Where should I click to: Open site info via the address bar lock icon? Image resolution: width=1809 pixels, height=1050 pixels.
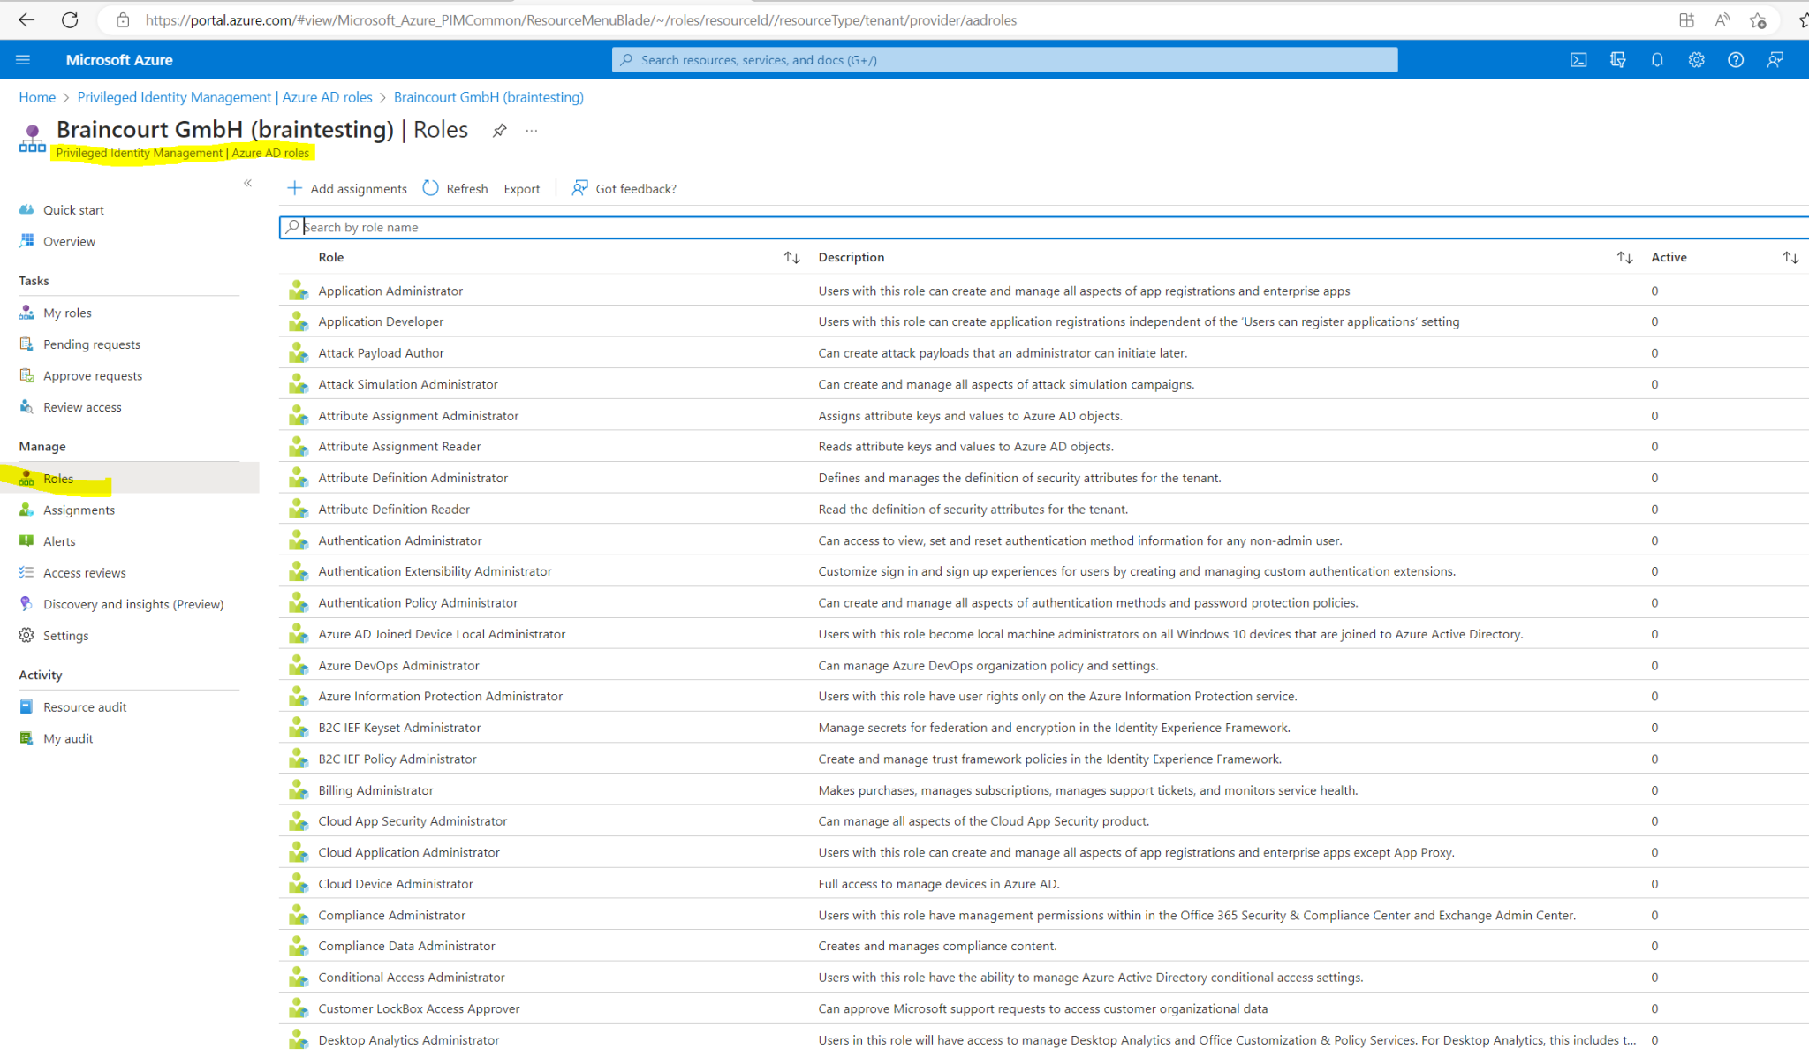point(123,19)
